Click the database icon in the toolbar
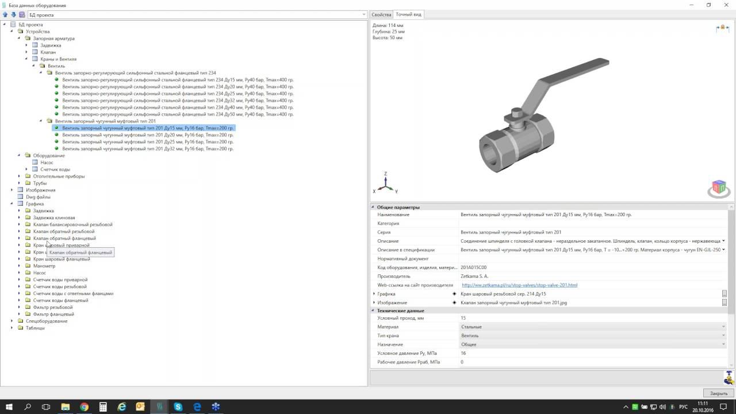Screen dimensions: 736x414 [22, 15]
